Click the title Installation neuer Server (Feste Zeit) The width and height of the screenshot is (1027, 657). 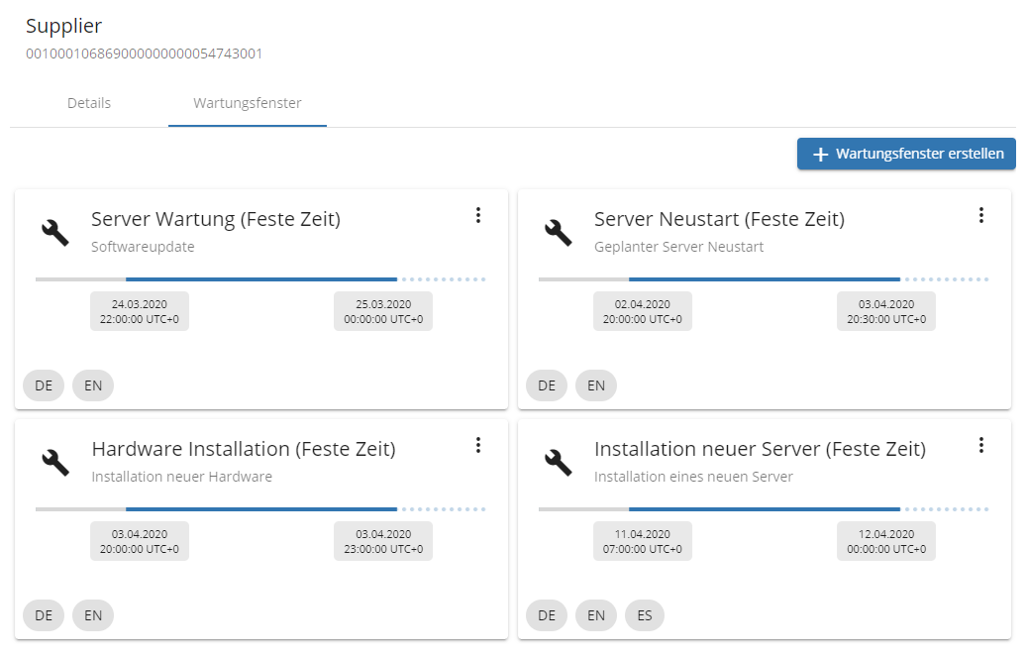pos(760,449)
